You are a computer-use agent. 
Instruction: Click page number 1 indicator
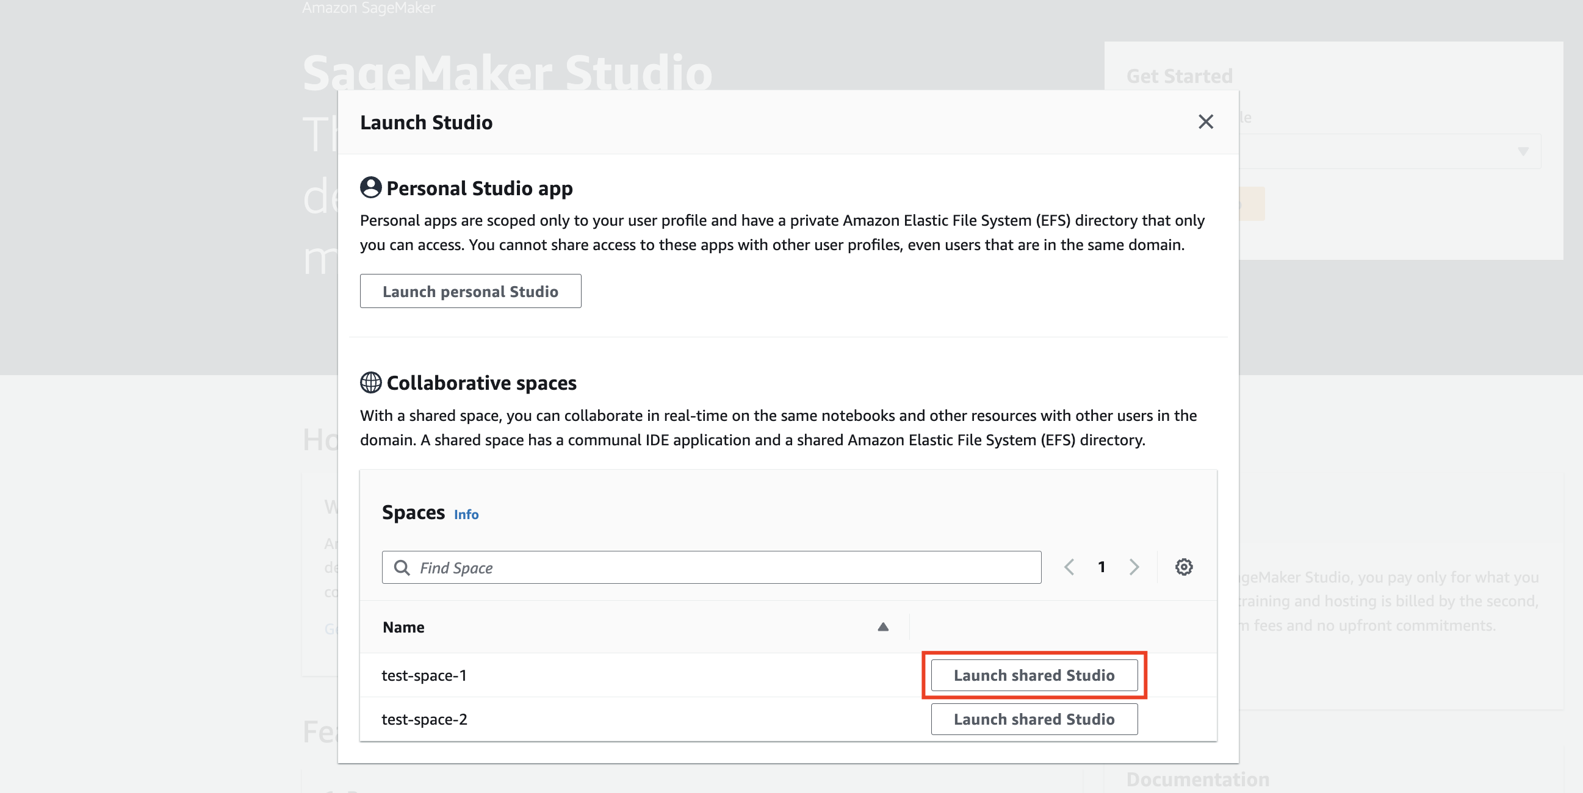click(1102, 567)
